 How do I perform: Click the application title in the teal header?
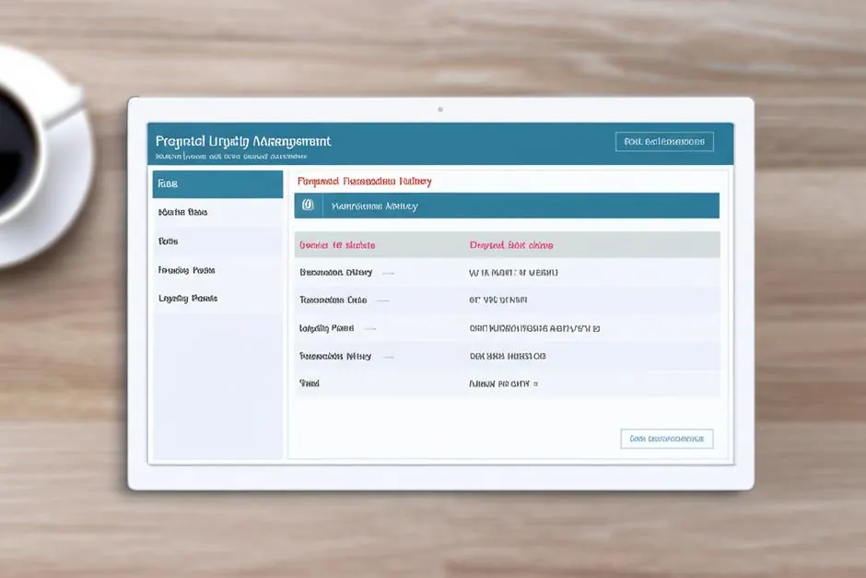point(243,141)
